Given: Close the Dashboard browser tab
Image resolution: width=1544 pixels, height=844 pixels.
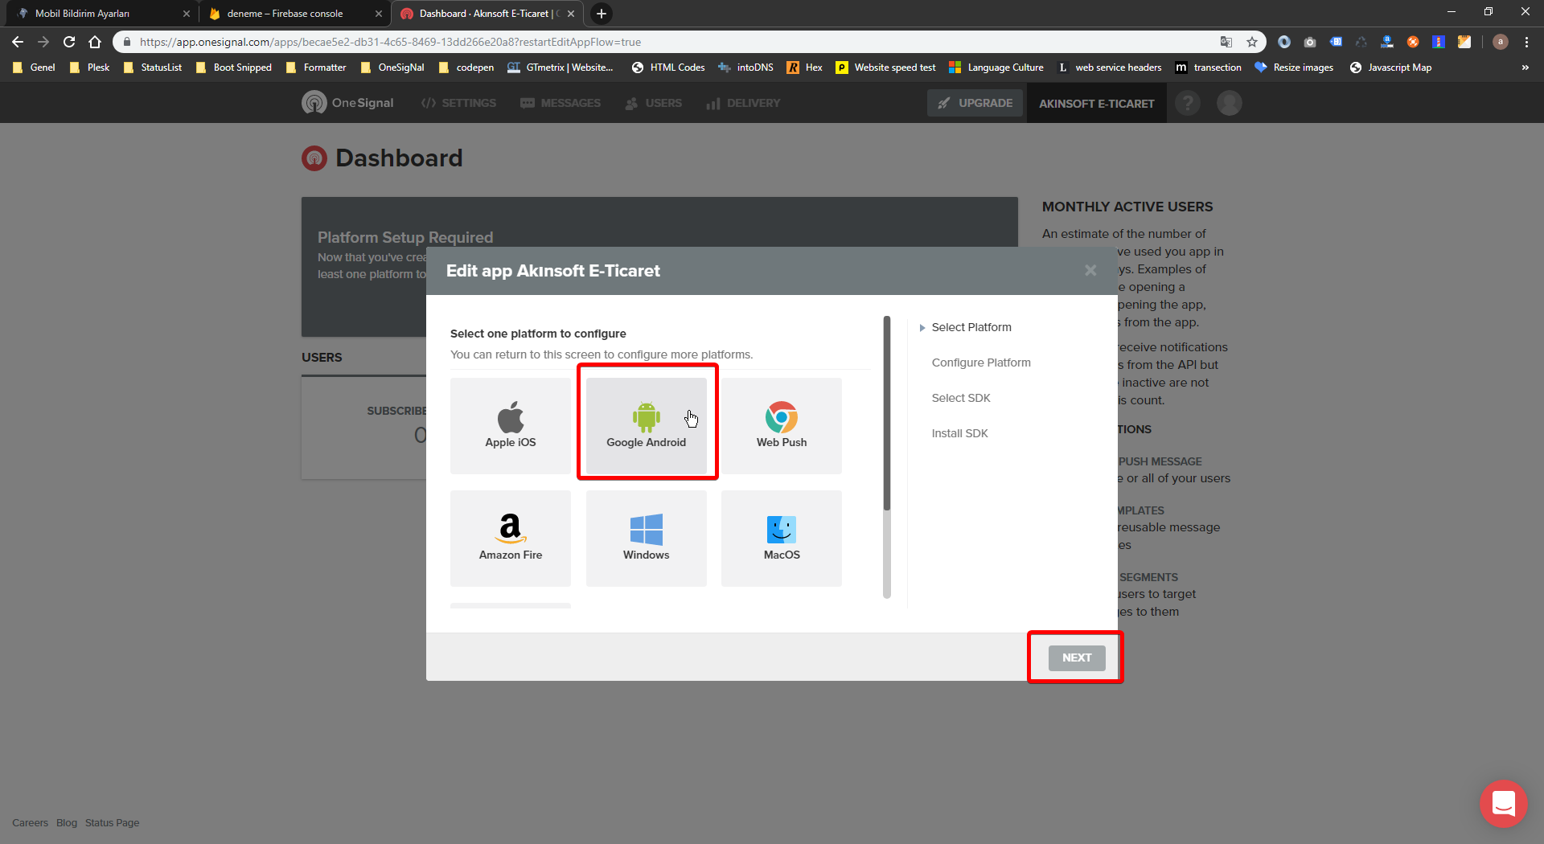Looking at the screenshot, I should pyautogui.click(x=571, y=14).
